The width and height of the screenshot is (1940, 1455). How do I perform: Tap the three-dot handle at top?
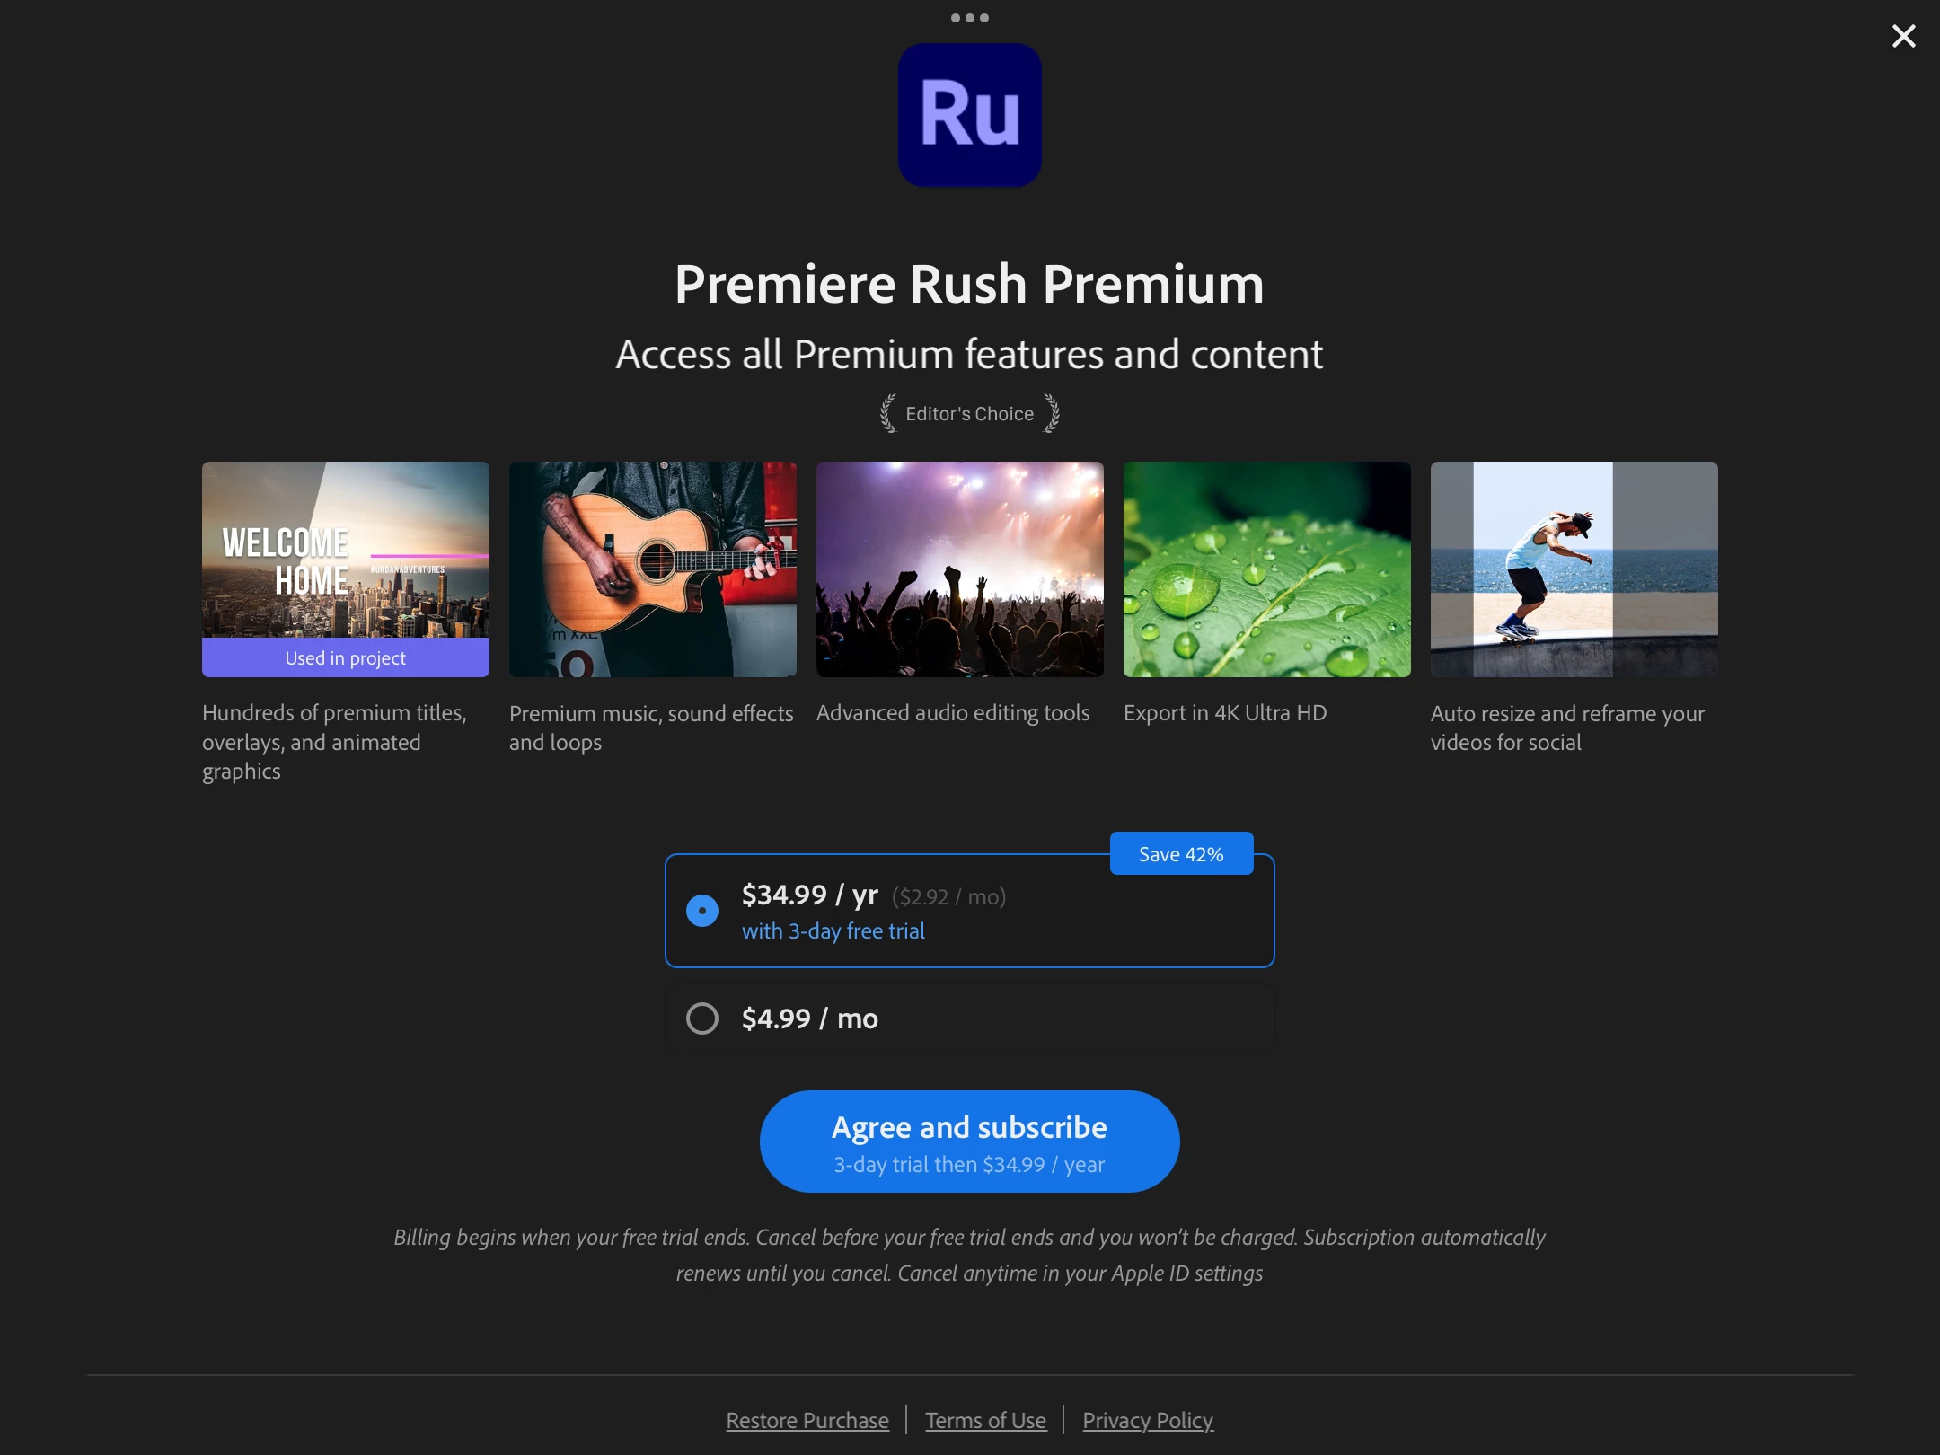tap(970, 18)
